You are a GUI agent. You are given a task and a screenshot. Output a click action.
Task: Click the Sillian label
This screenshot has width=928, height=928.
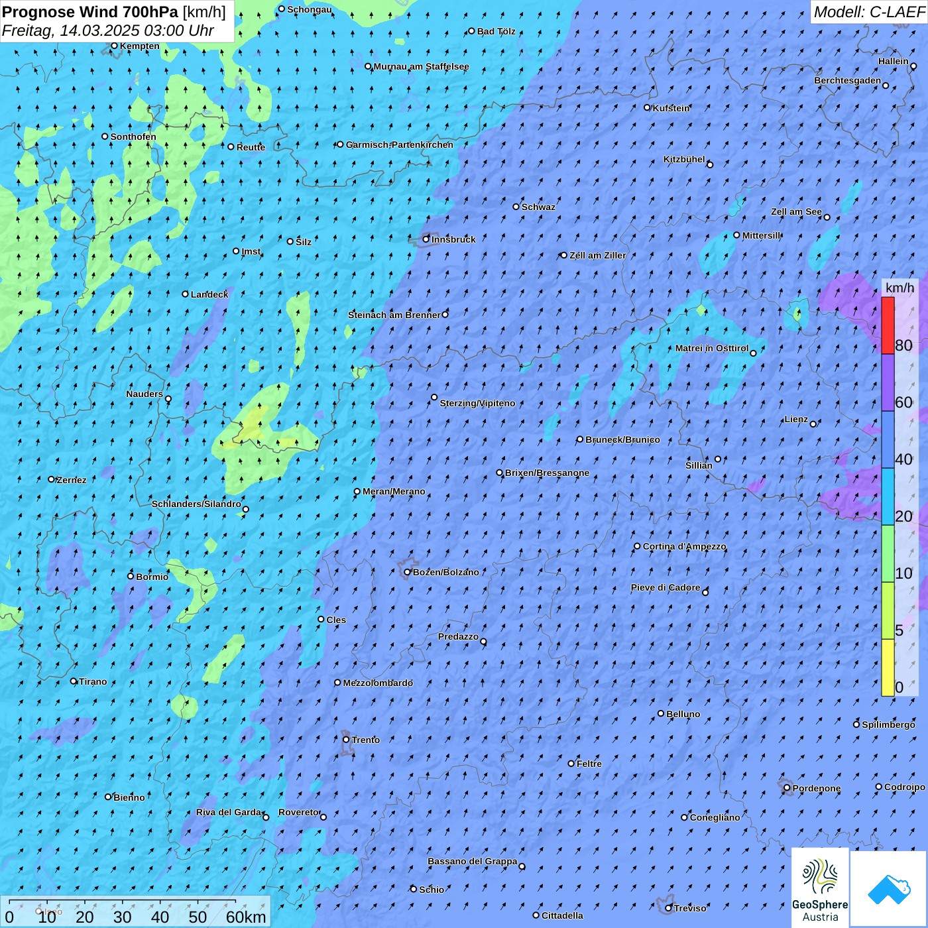699,465
